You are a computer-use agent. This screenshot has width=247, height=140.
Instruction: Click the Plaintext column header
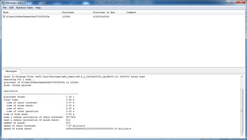click(76, 12)
